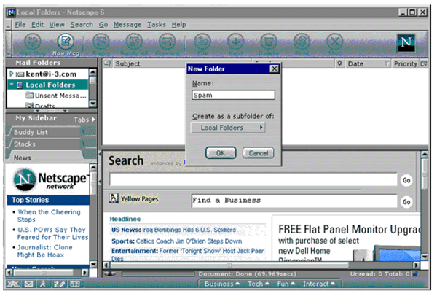Image resolution: width=437 pixels, height=299 pixels.
Task: Open the Edit menu
Action: 37,25
